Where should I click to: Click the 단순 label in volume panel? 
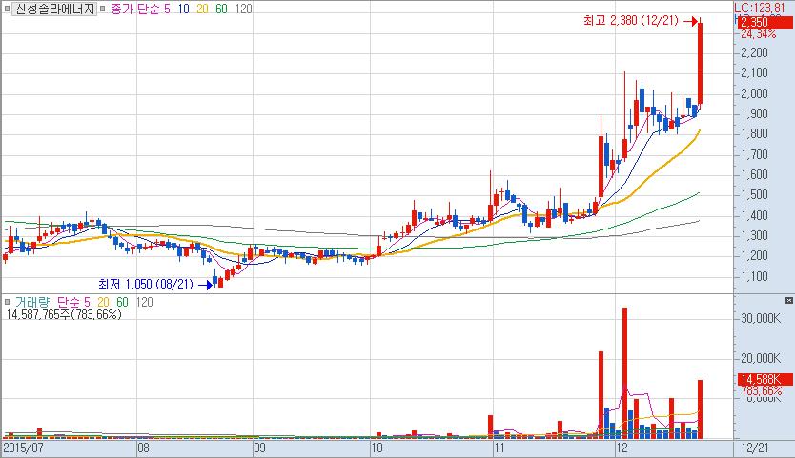pyautogui.click(x=69, y=302)
